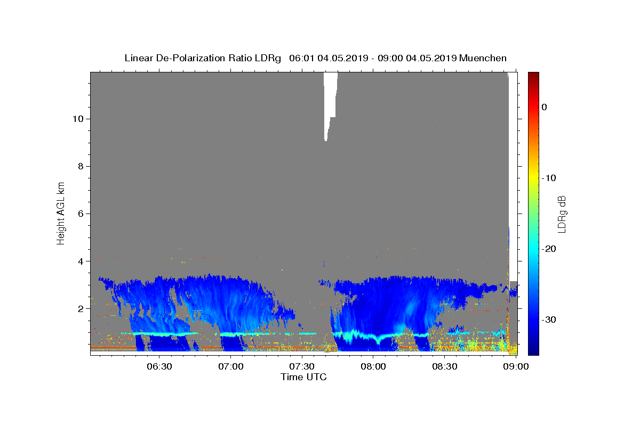Click the colorbar value -10

(549, 178)
